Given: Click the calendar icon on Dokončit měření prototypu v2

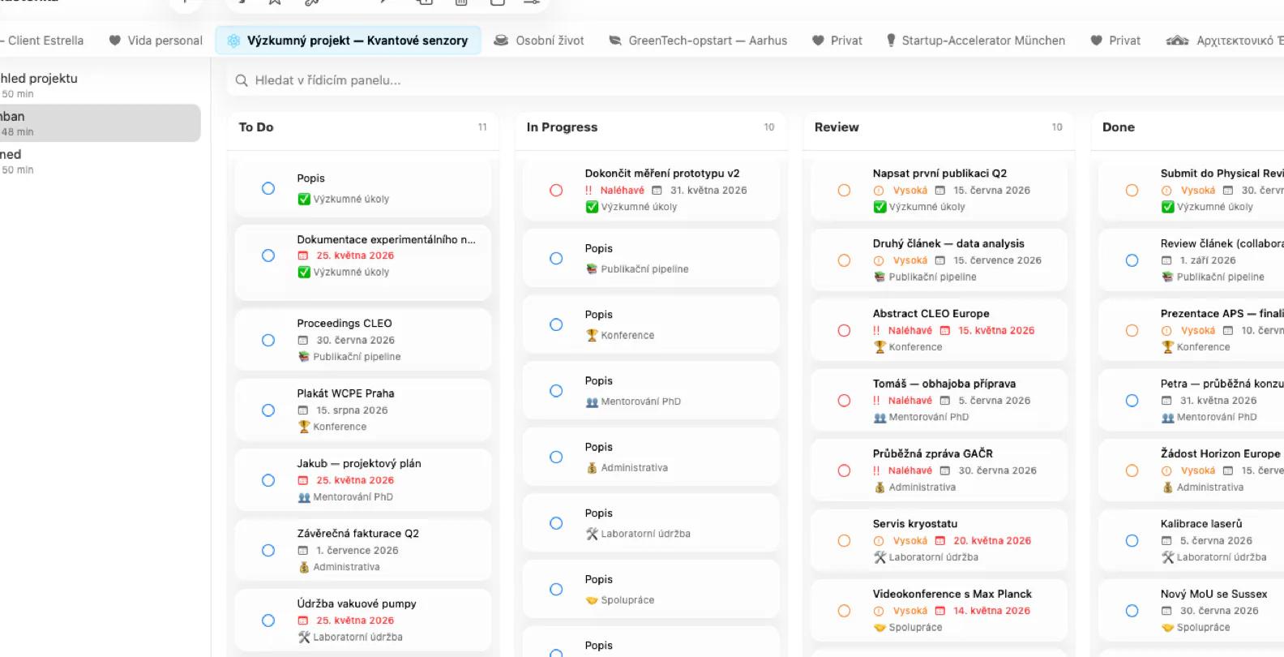Looking at the screenshot, I should (x=657, y=191).
